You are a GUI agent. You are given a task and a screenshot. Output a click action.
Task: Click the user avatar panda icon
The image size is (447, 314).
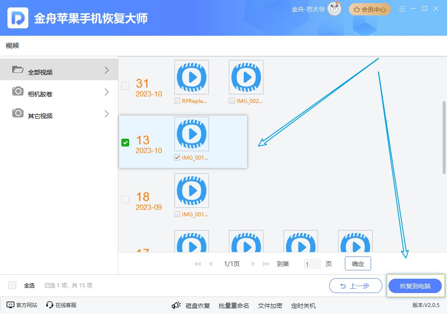point(334,9)
